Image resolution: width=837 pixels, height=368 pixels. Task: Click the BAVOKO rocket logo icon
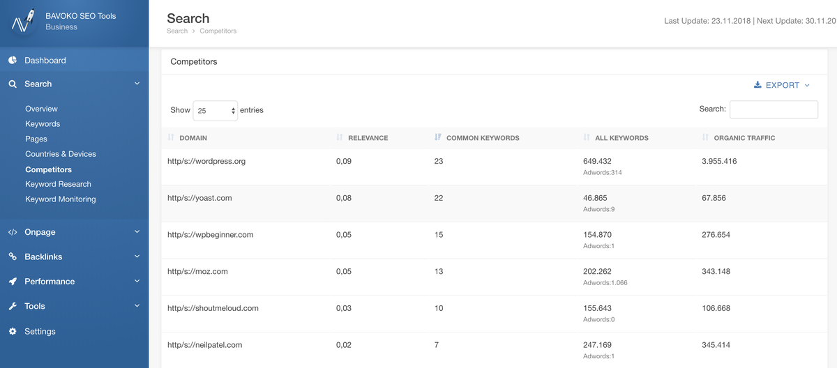[23, 21]
